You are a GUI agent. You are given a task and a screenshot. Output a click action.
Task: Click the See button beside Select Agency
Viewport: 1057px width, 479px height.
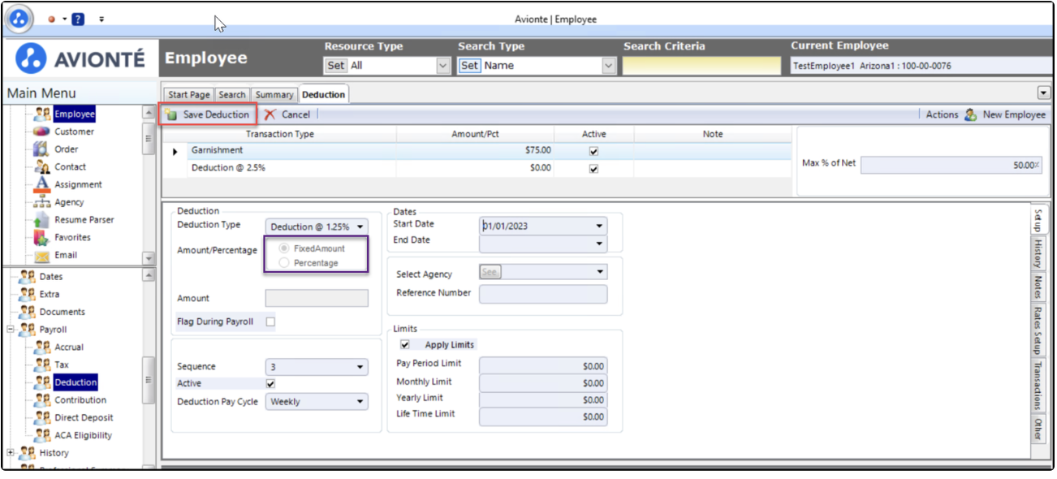(x=490, y=273)
